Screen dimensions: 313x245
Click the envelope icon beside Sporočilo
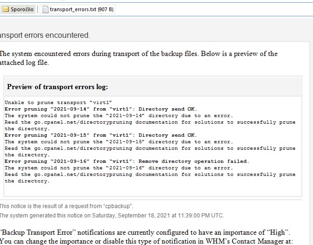pyautogui.click(x=6, y=10)
